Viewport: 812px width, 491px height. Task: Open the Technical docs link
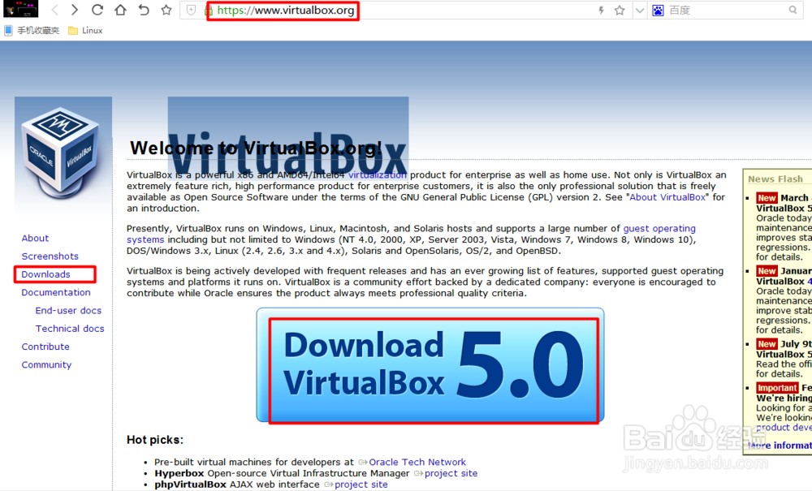pyautogui.click(x=70, y=329)
